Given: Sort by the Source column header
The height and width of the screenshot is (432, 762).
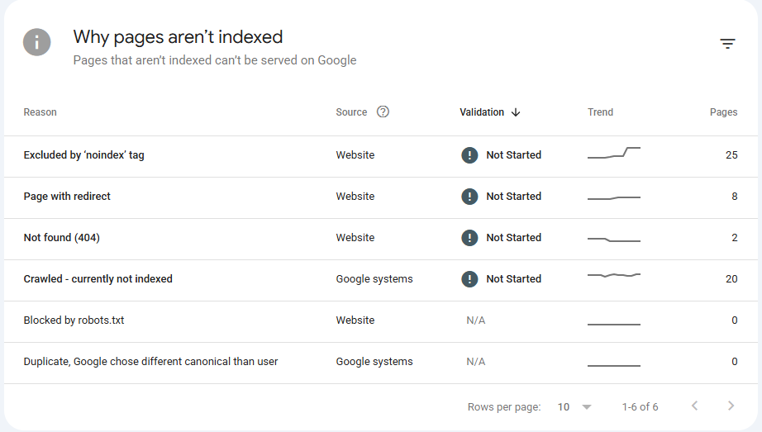Looking at the screenshot, I should tap(351, 112).
